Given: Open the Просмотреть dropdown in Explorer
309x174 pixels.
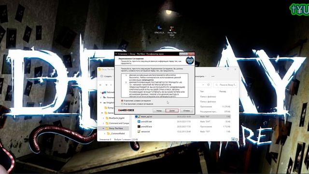Looking at the screenshot, I should point(201,76).
